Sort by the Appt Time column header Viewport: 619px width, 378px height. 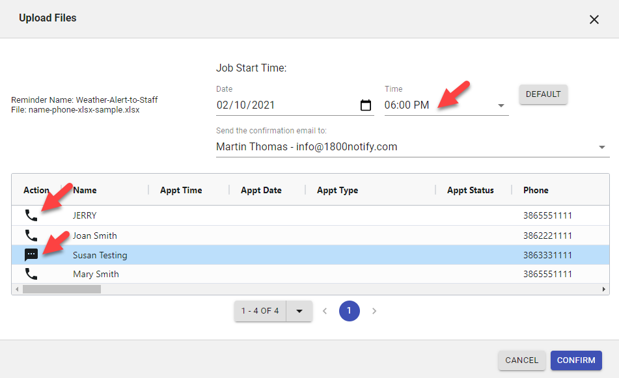(x=181, y=191)
